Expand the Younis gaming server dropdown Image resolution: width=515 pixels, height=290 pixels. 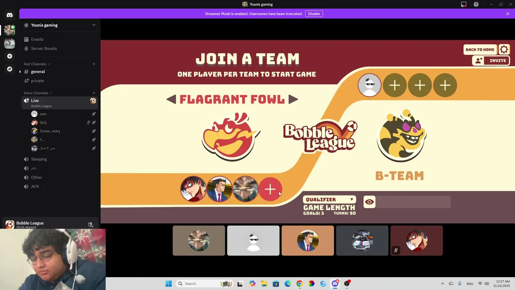[x=94, y=25]
